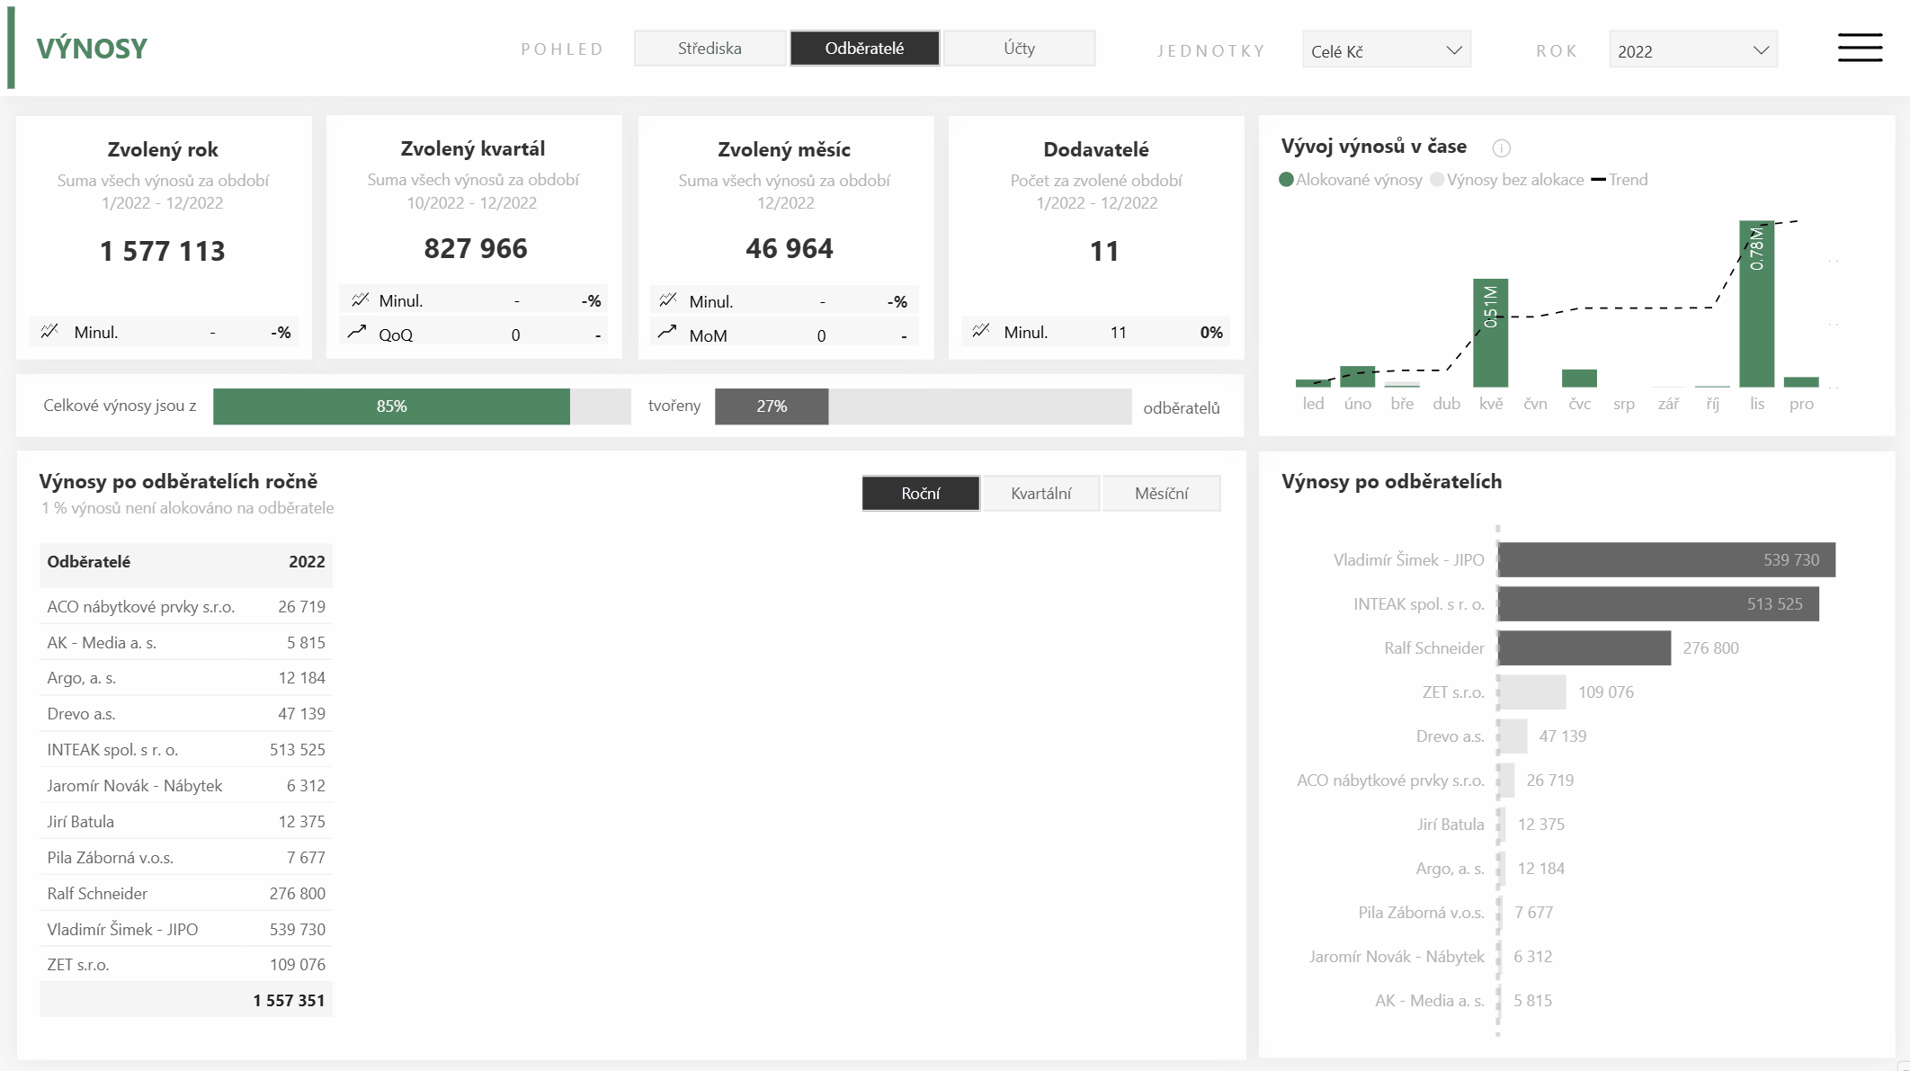
Task: Click the arrow icon next to QoQ in Zvolený kvartál card
Action: click(358, 332)
